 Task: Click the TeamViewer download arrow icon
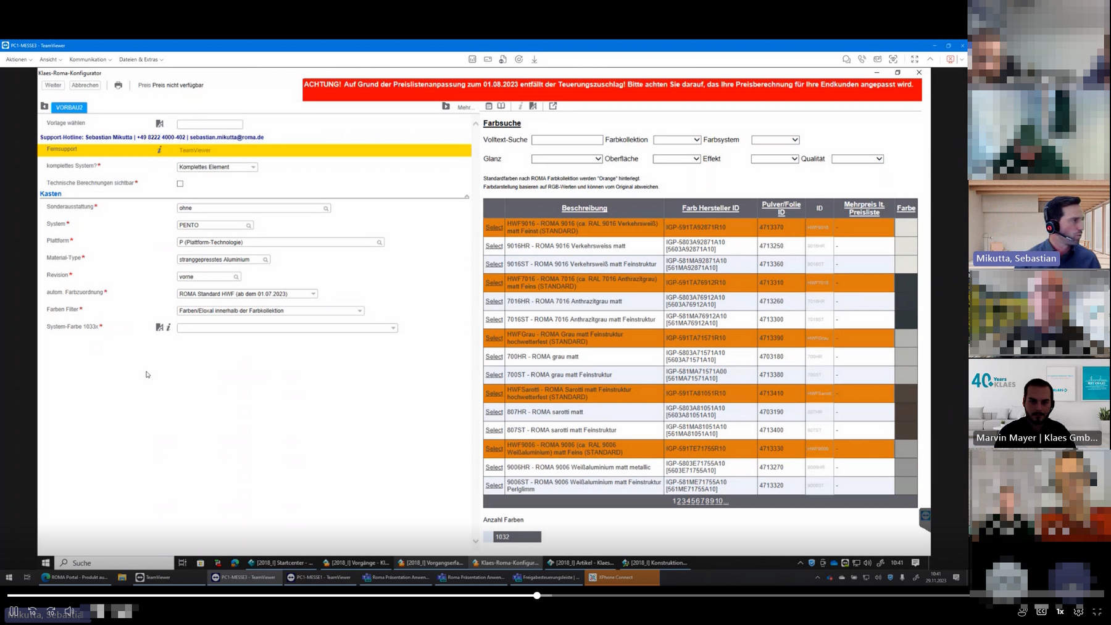click(x=535, y=59)
